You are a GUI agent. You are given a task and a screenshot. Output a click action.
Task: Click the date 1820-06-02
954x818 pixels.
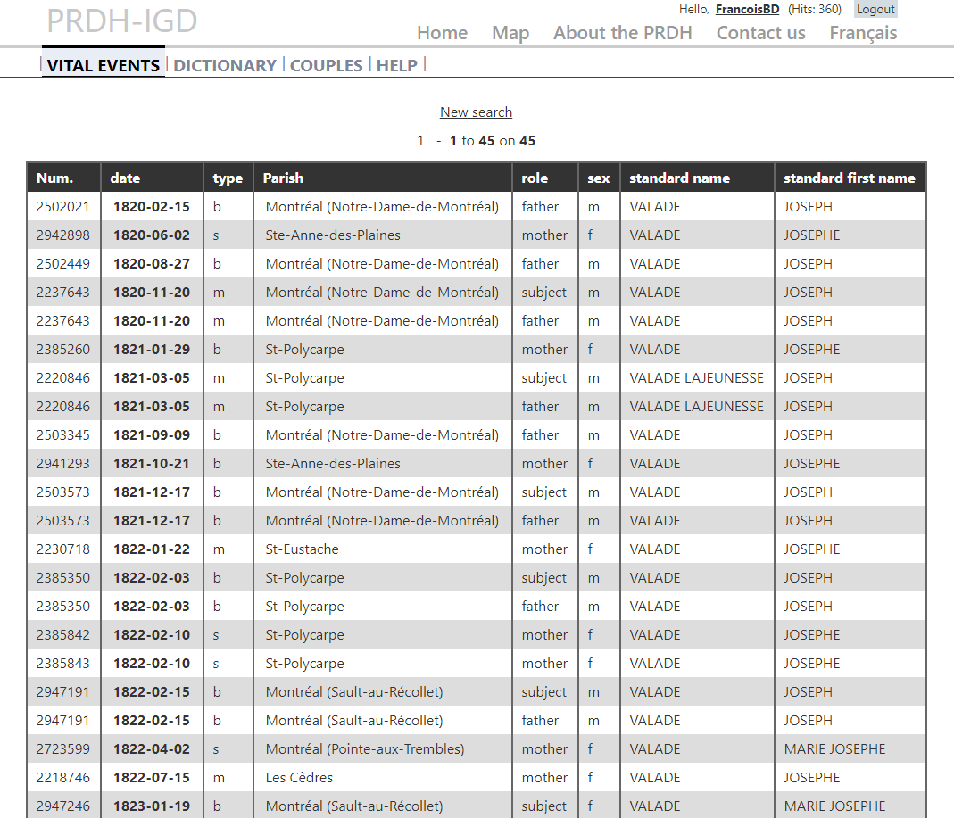pyautogui.click(x=152, y=235)
